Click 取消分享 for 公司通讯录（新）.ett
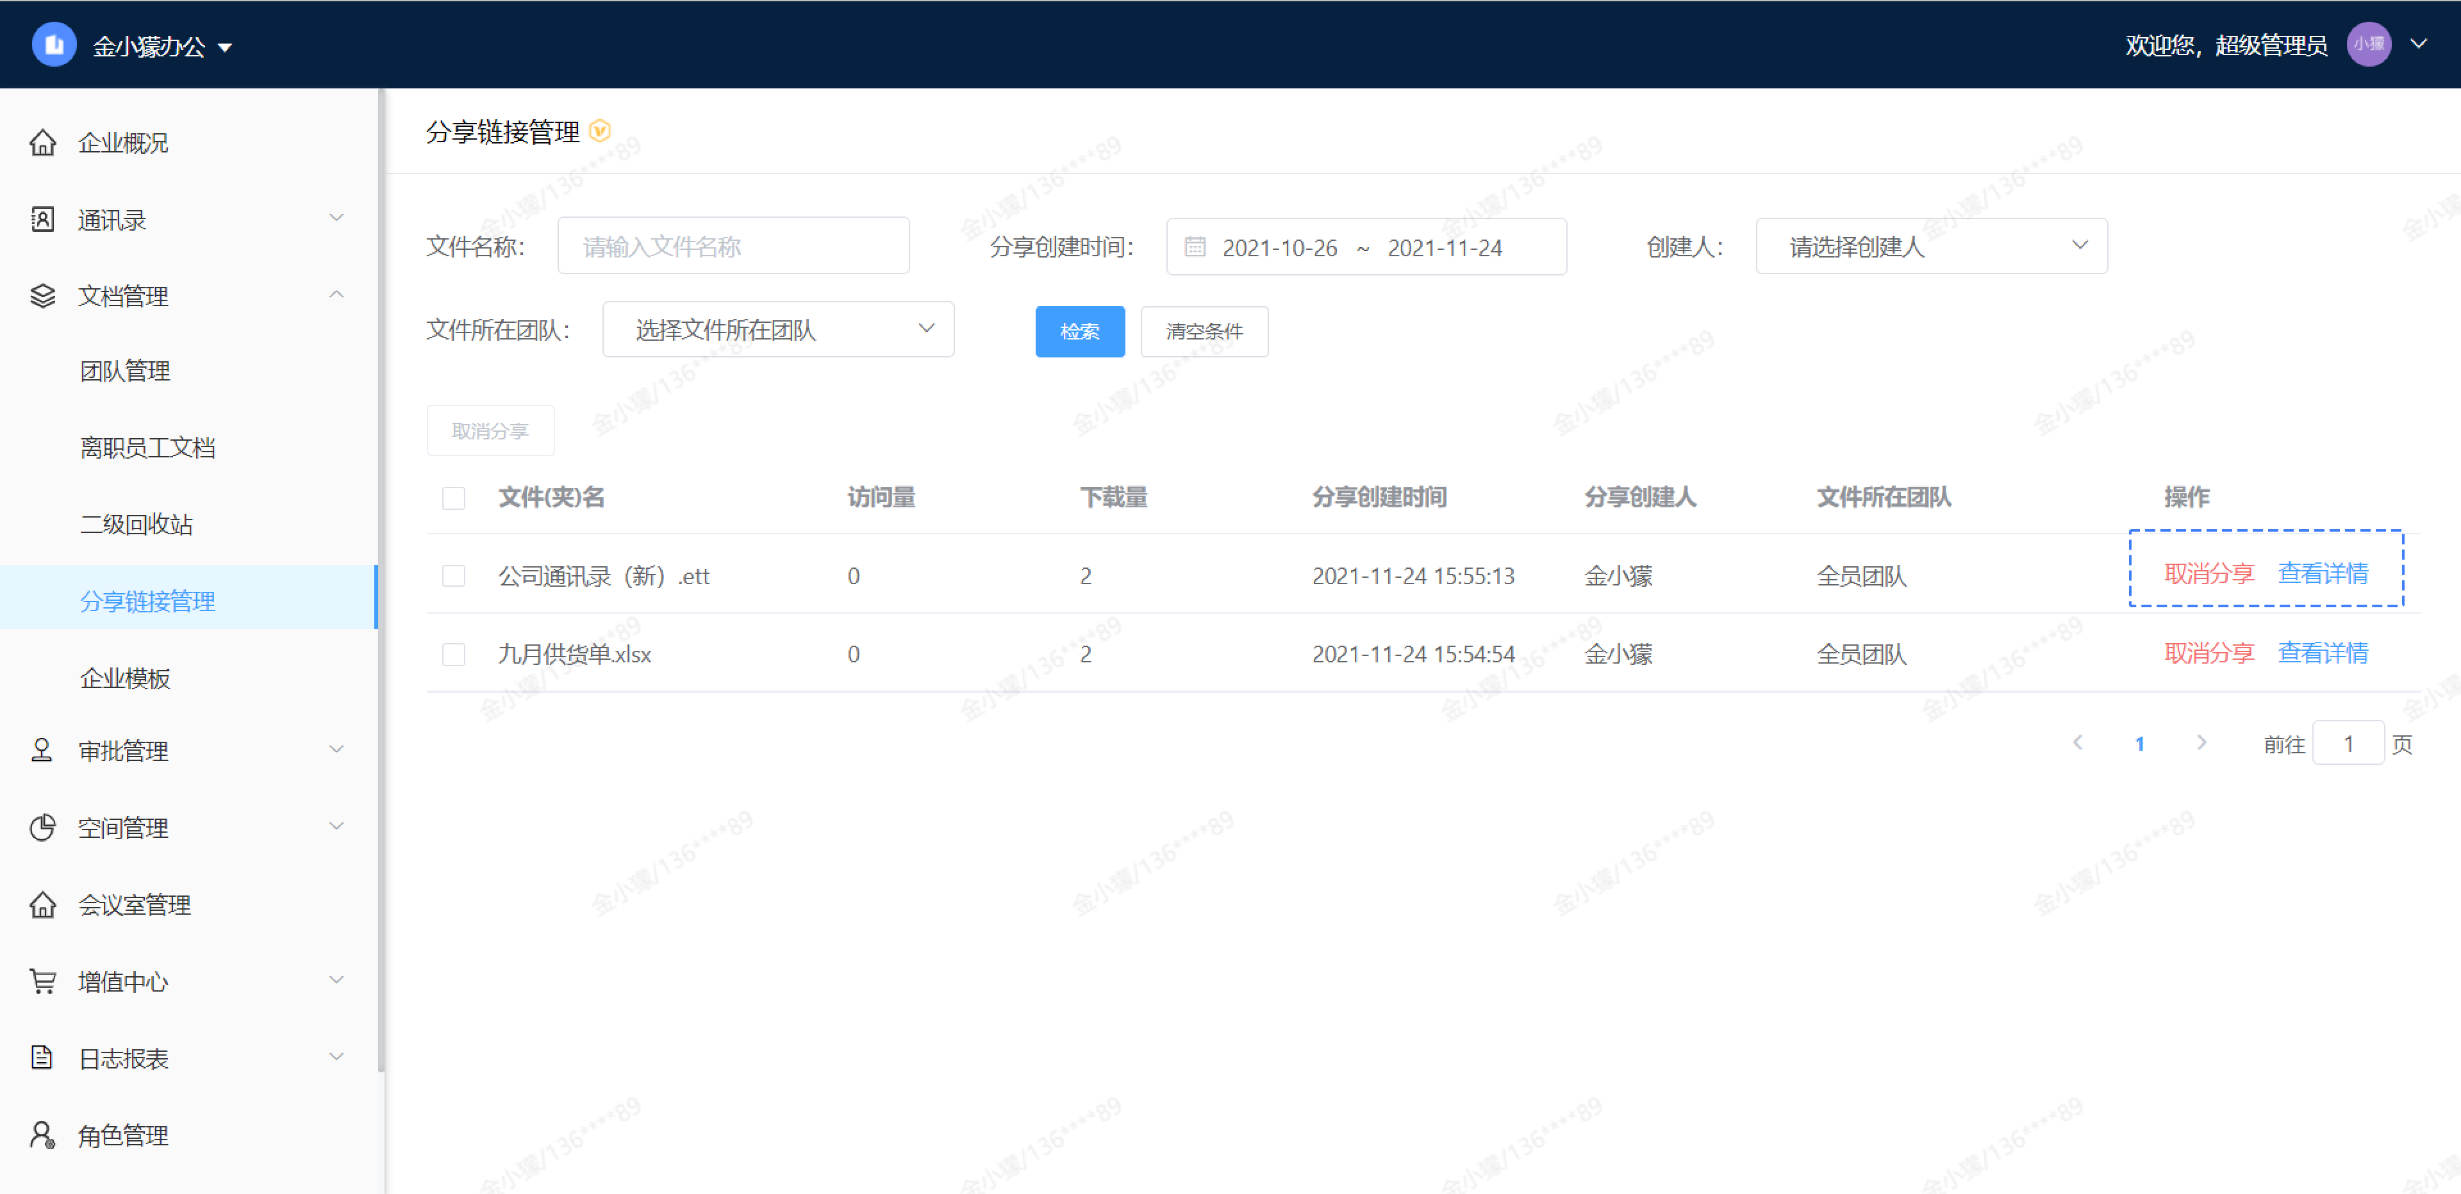The image size is (2461, 1194). [x=2208, y=573]
